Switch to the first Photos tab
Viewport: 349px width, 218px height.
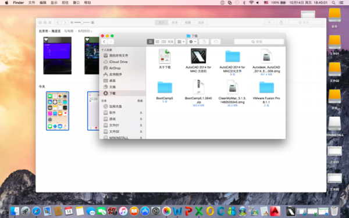tap(162, 23)
